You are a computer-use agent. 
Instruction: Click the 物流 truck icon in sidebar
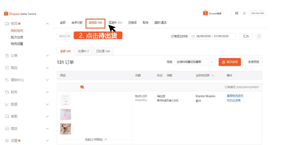[x=7, y=24]
